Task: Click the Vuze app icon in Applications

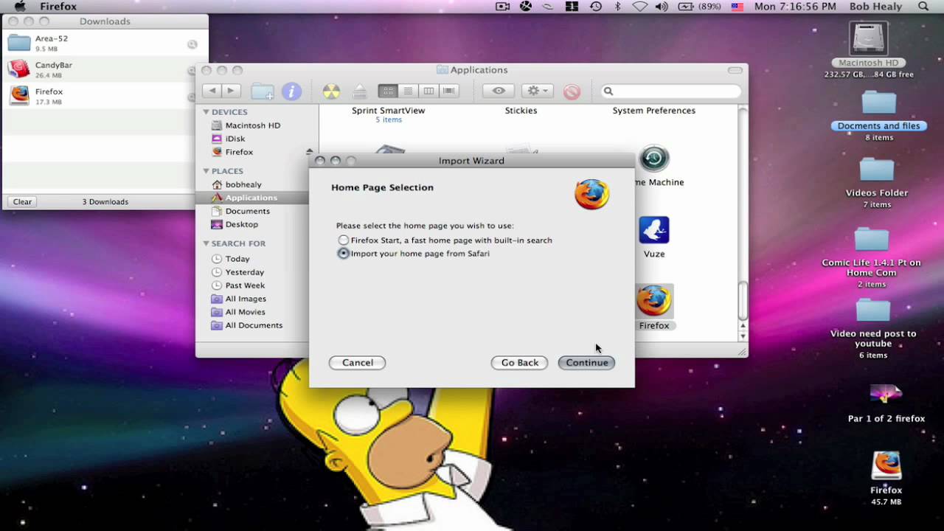Action: point(654,231)
